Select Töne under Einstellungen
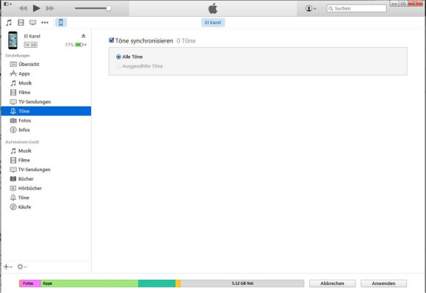Viewport: 426px width, 293px height. (46, 111)
